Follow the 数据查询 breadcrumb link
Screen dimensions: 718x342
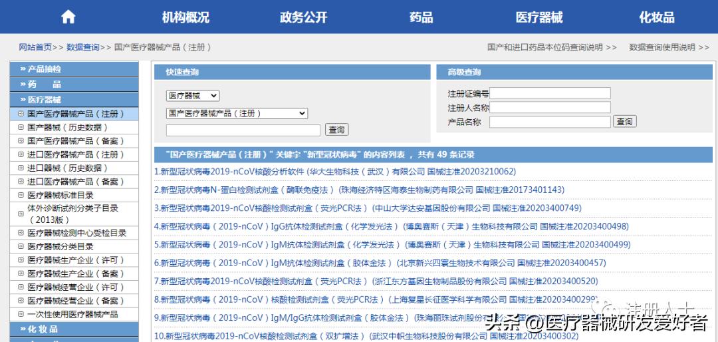[83, 47]
